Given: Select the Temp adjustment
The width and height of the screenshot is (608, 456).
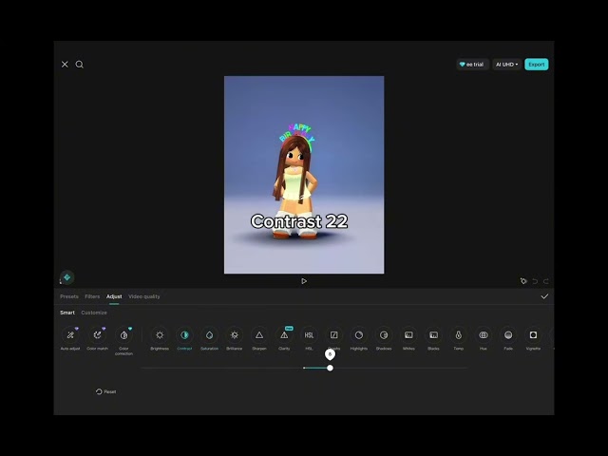Looking at the screenshot, I should (x=458, y=338).
